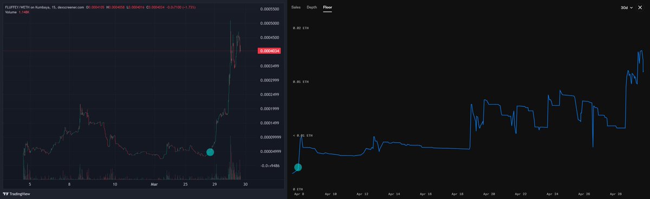Click the 0 ETH floor axis label
650x199 pixels.
[x=298, y=189]
